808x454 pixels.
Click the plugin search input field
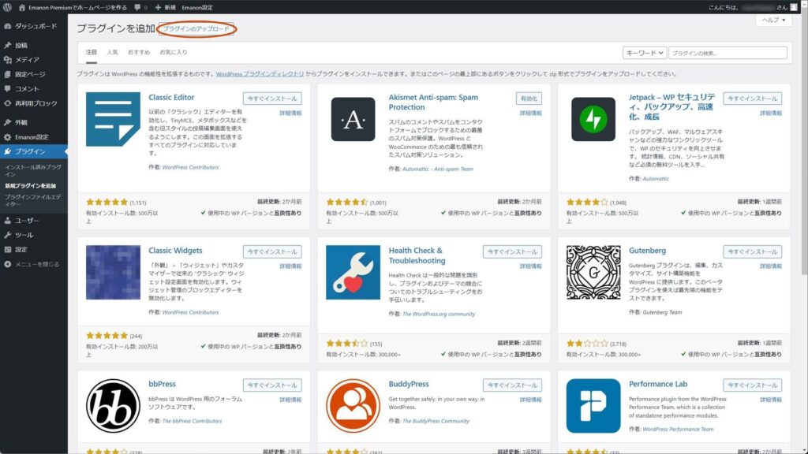[x=728, y=53]
